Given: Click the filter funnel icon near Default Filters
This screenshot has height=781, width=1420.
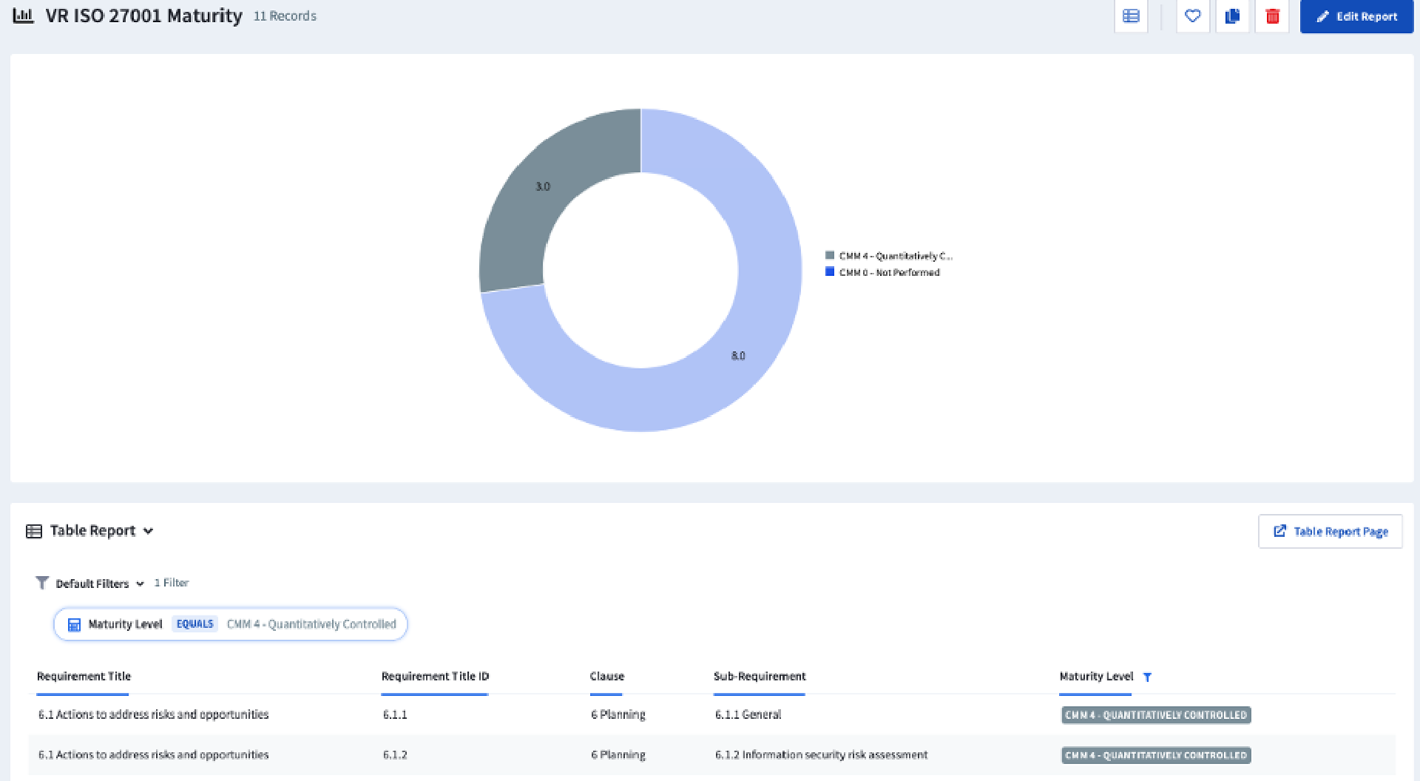Looking at the screenshot, I should (42, 583).
